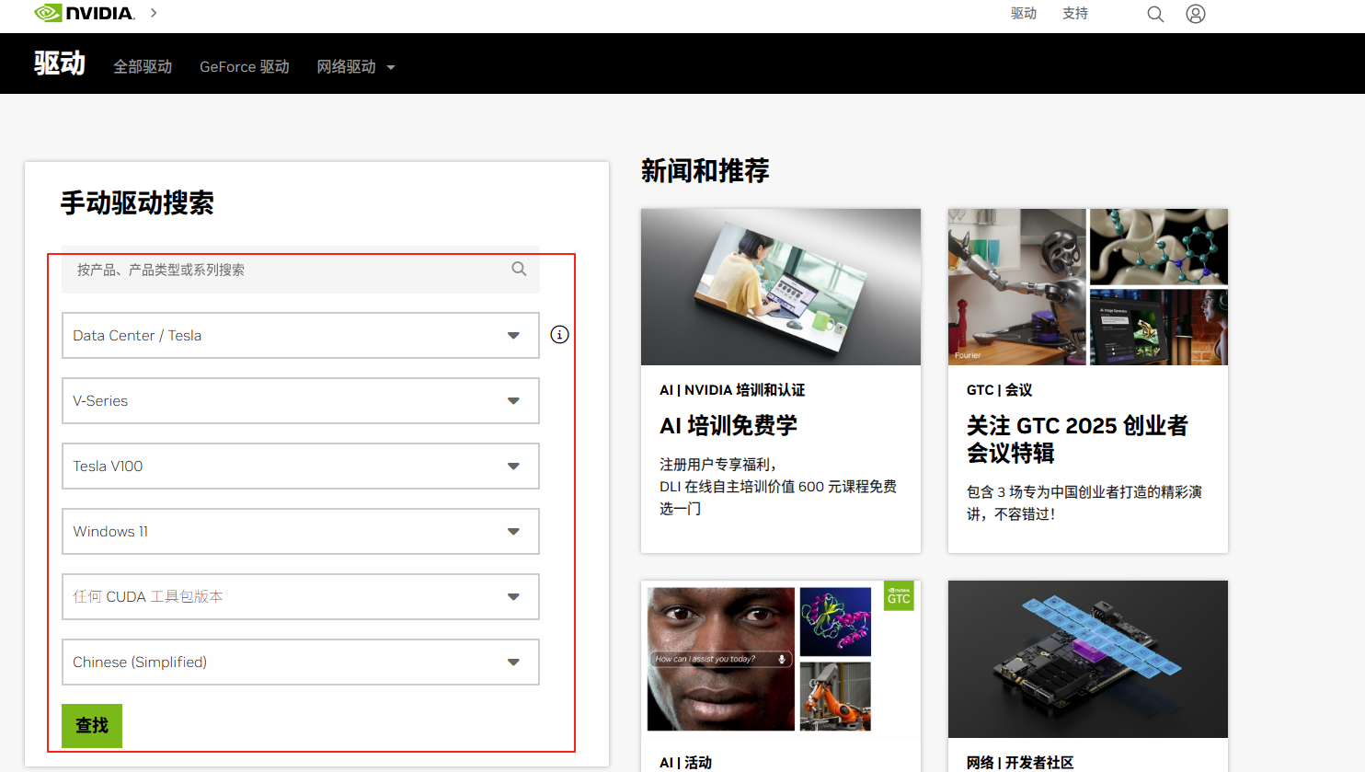Click the info icon beside Data Center / Tesla

coord(559,335)
